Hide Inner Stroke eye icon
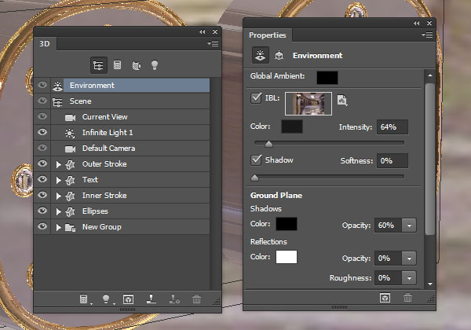The image size is (471, 330). click(x=42, y=195)
